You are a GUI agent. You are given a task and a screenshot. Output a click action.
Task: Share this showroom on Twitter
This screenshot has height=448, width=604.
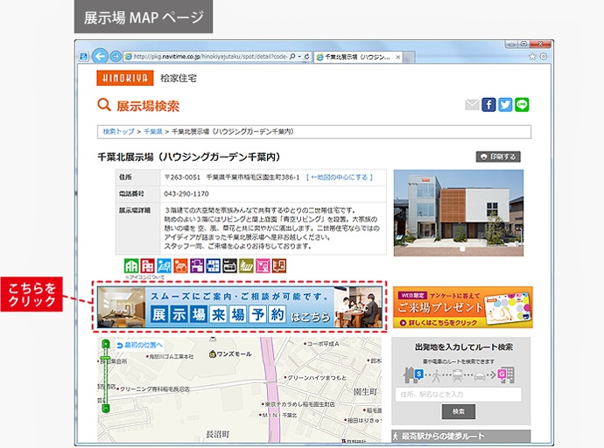pyautogui.click(x=505, y=105)
